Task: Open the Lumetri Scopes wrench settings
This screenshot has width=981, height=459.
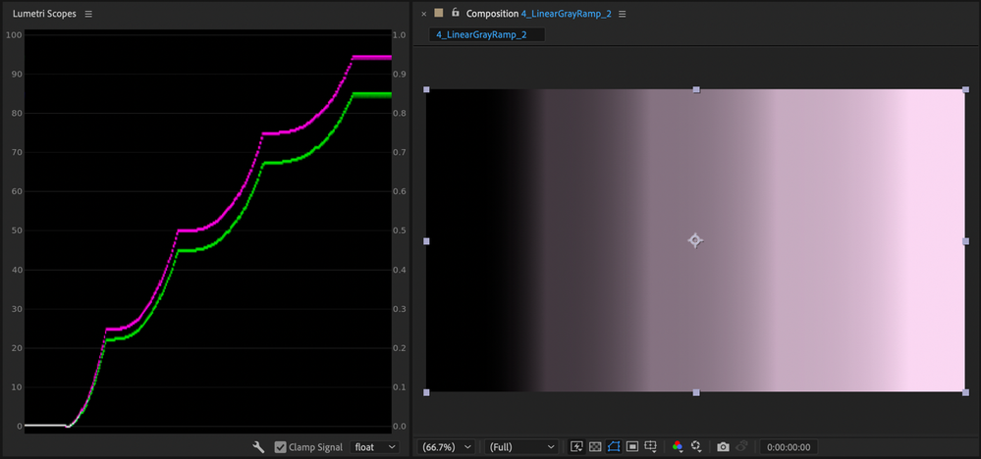Action: tap(258, 447)
